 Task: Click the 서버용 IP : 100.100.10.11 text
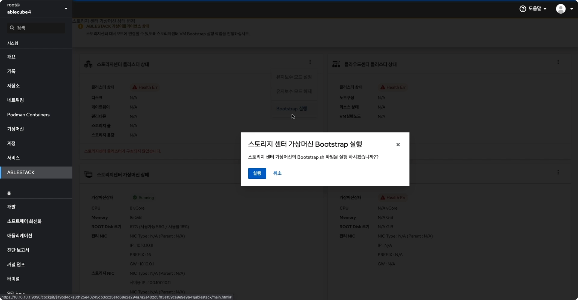click(150, 283)
